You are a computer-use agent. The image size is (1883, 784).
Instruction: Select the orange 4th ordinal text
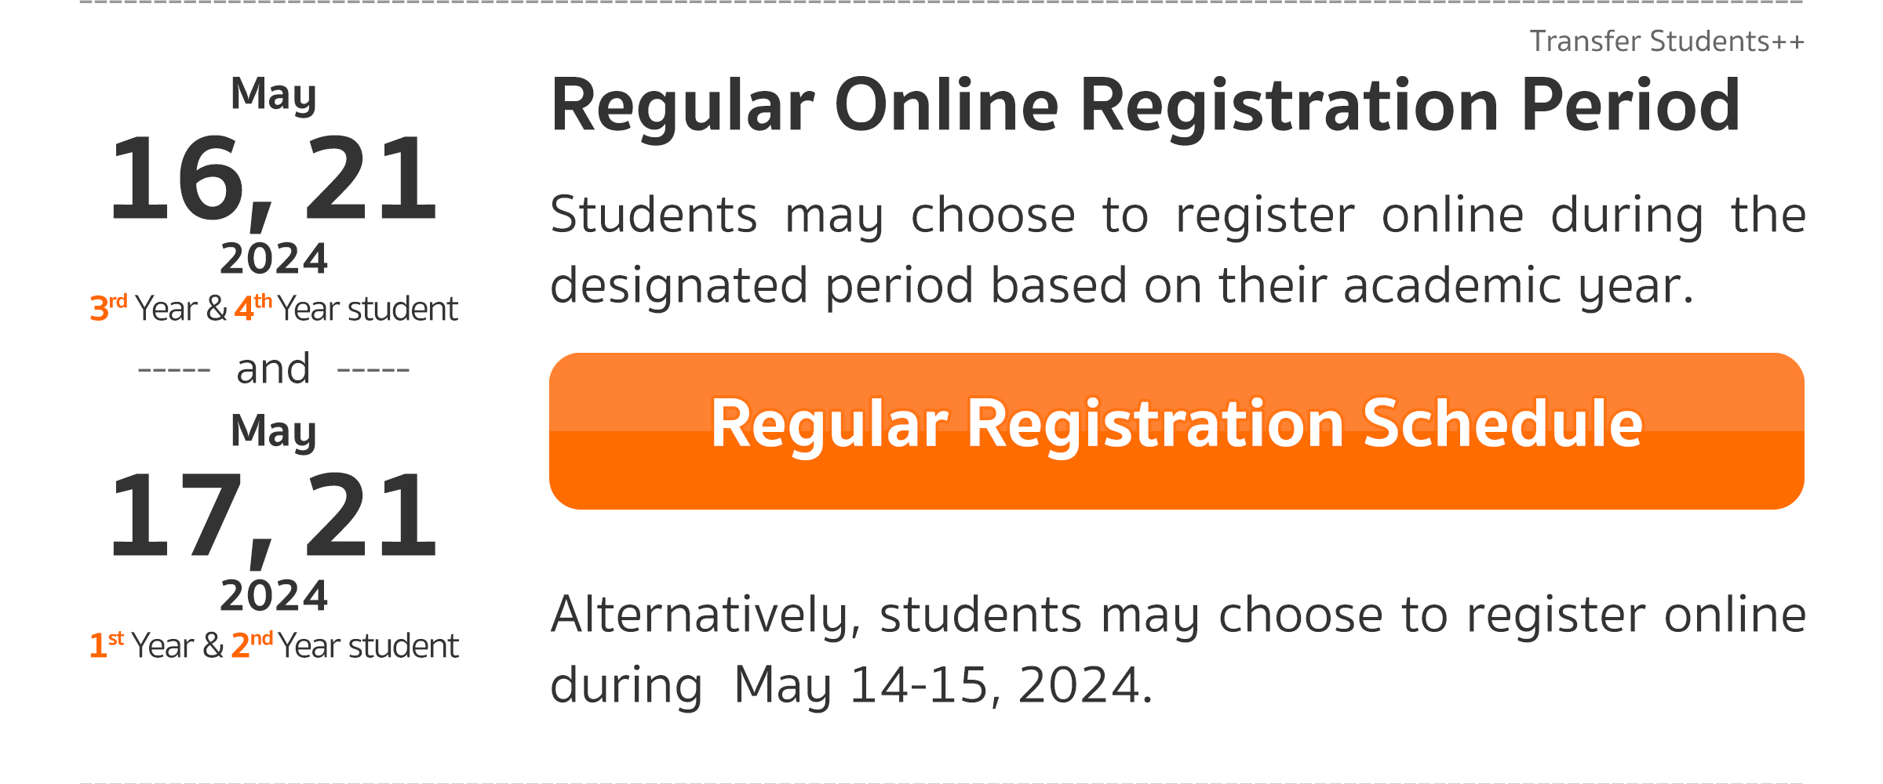[x=253, y=307]
